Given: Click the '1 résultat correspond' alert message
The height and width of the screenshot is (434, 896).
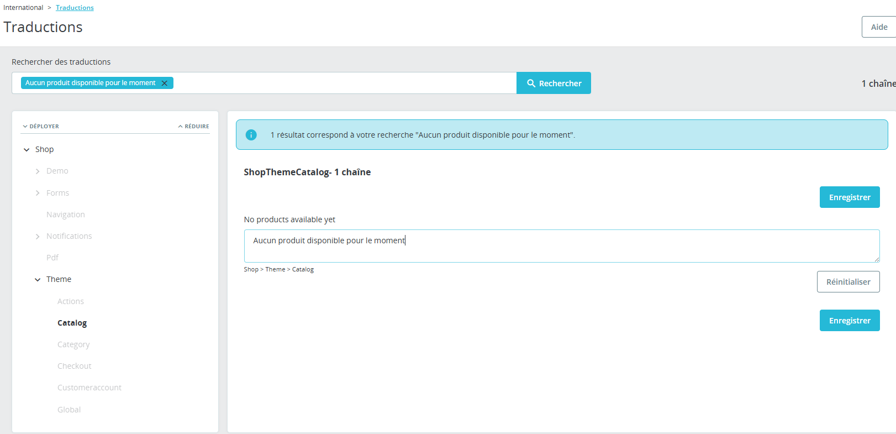Looking at the screenshot, I should pyautogui.click(x=423, y=135).
